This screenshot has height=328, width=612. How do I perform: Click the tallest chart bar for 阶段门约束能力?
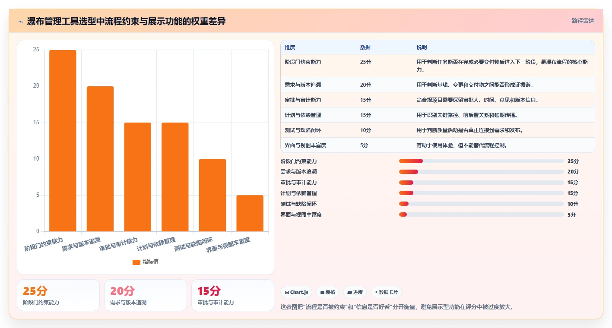63,141
